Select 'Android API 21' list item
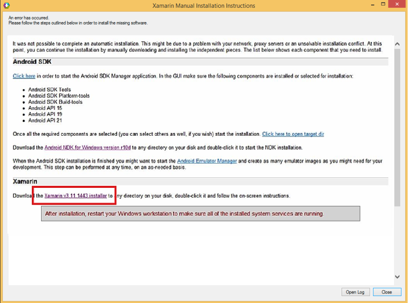 45,121
